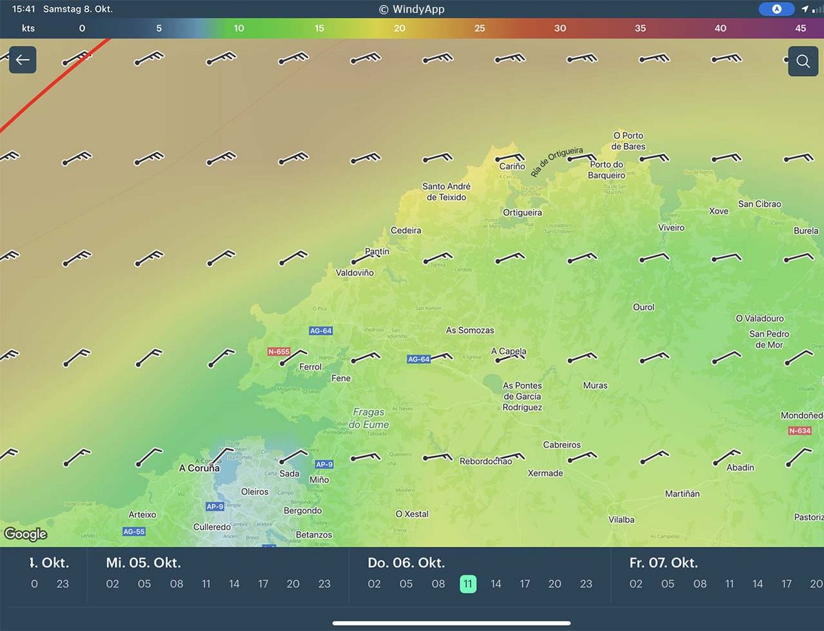Image resolution: width=824 pixels, height=631 pixels.
Task: Tap the Burela label
Action: [x=806, y=231]
